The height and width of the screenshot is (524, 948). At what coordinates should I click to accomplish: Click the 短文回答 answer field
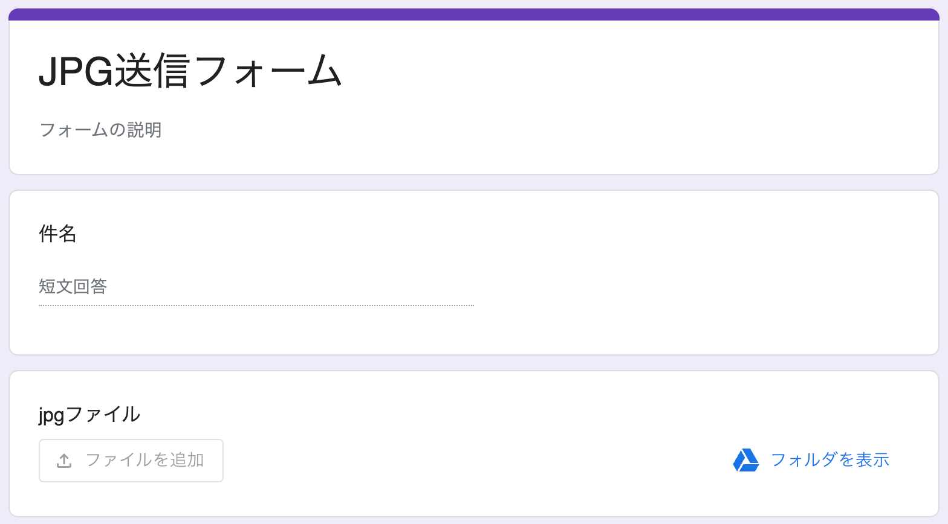[x=256, y=286]
